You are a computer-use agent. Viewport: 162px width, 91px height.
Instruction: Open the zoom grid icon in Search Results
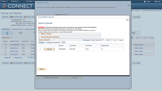(x=102, y=40)
